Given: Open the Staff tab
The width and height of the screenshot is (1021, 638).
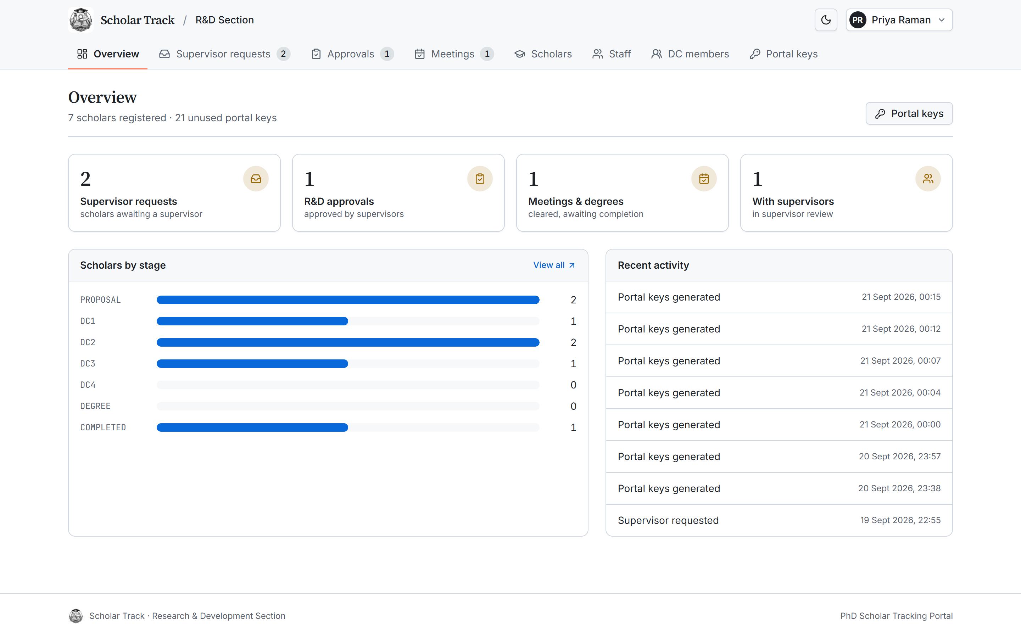Looking at the screenshot, I should (611, 54).
